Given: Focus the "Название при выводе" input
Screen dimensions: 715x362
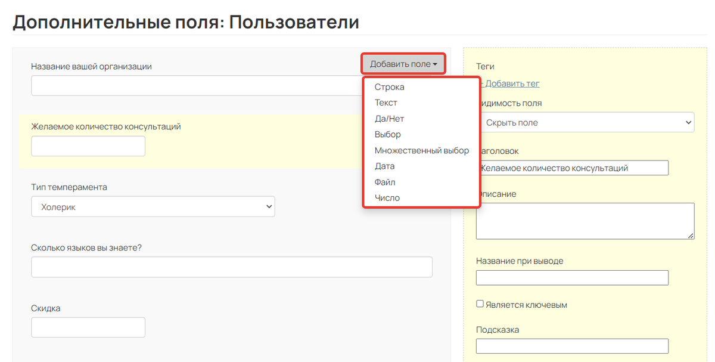Looking at the screenshot, I should click(x=572, y=278).
